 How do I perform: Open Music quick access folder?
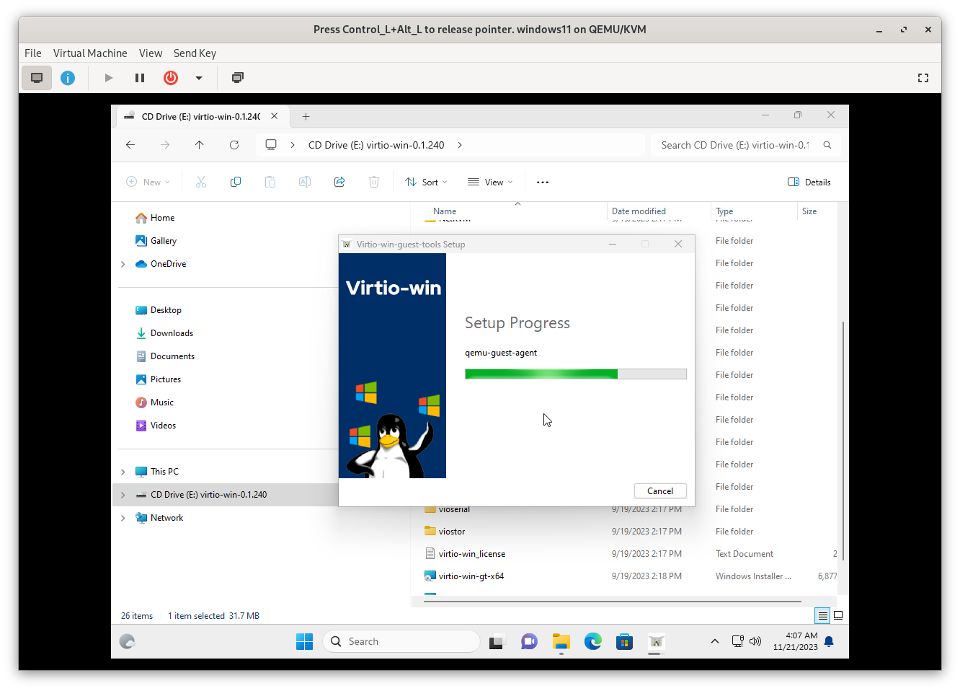(x=155, y=402)
